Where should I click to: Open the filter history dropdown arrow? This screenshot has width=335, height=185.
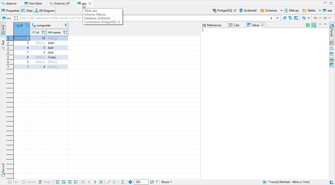pos(278,18)
